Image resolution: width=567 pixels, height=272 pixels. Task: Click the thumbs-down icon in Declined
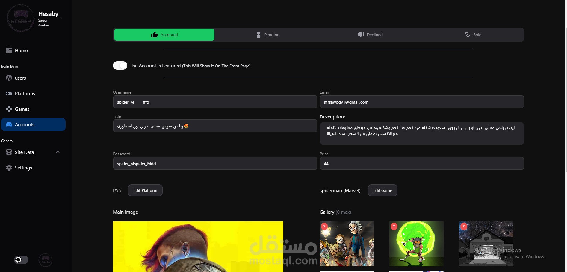[x=361, y=35]
